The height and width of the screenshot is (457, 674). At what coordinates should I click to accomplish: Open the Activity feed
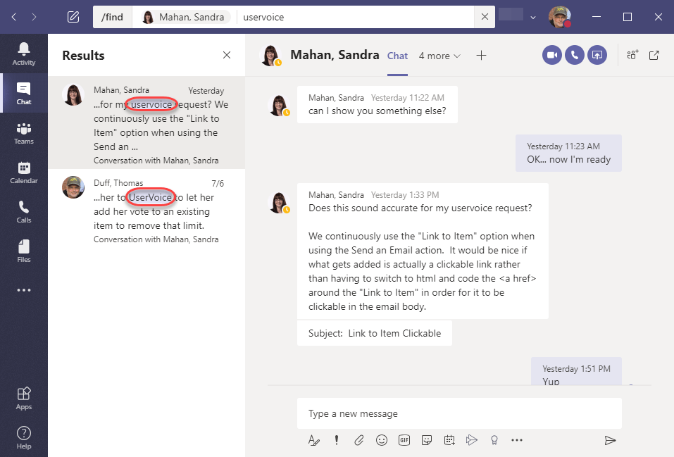click(x=24, y=54)
